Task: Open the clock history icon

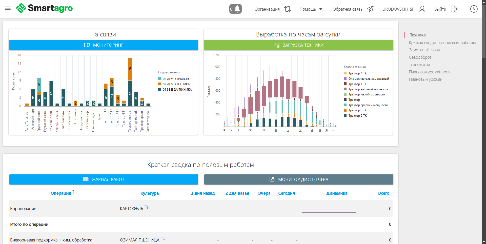Action: [474, 9]
